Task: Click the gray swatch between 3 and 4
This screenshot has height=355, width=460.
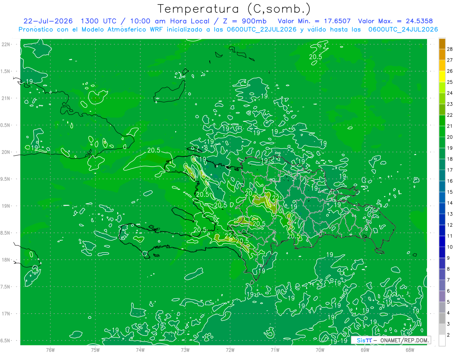Action: click(x=442, y=319)
